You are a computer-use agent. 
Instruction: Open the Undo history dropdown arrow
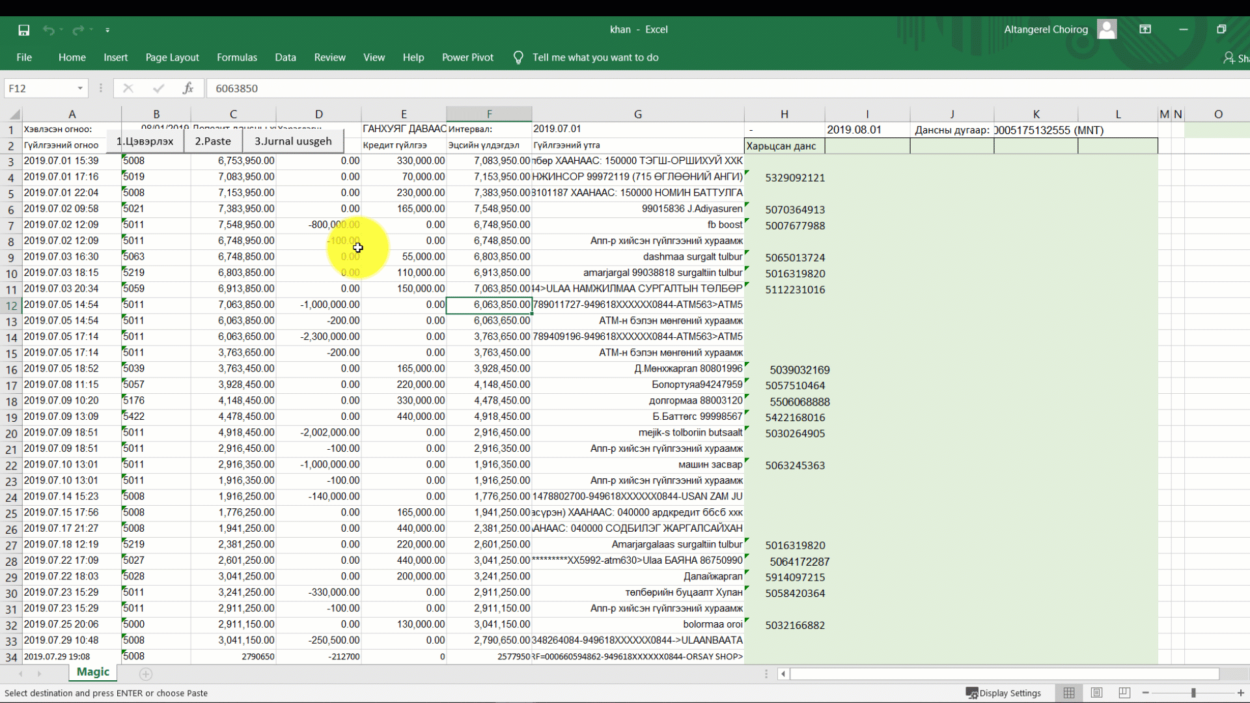pyautogui.click(x=62, y=30)
